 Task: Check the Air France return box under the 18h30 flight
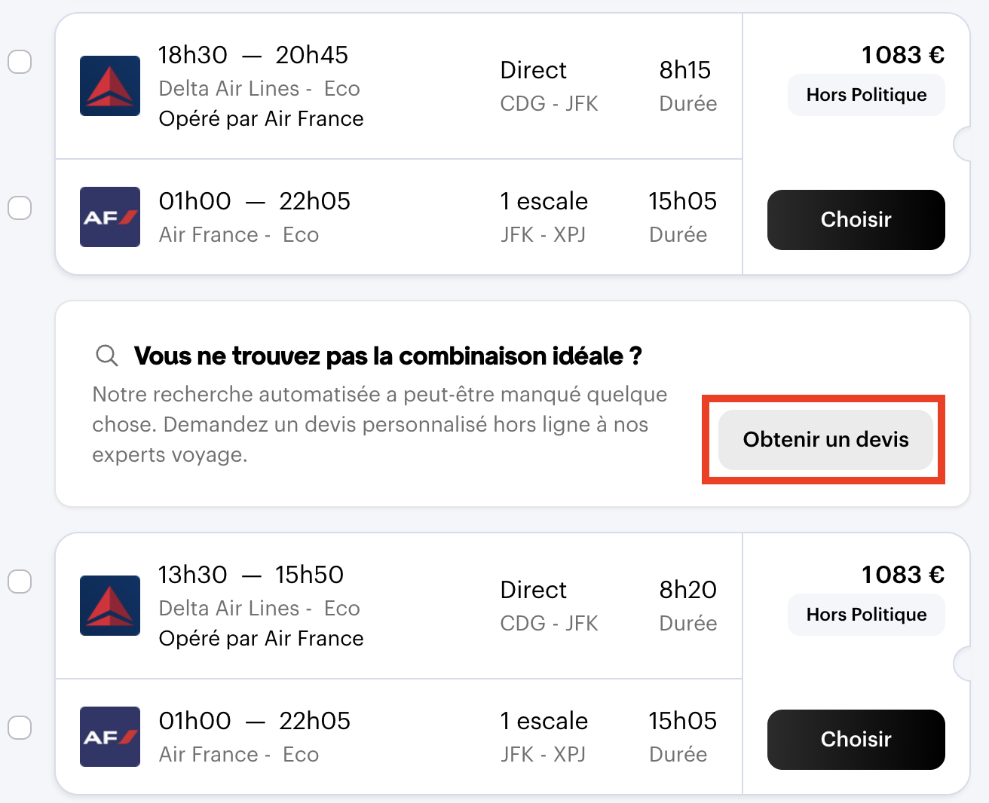coord(20,208)
